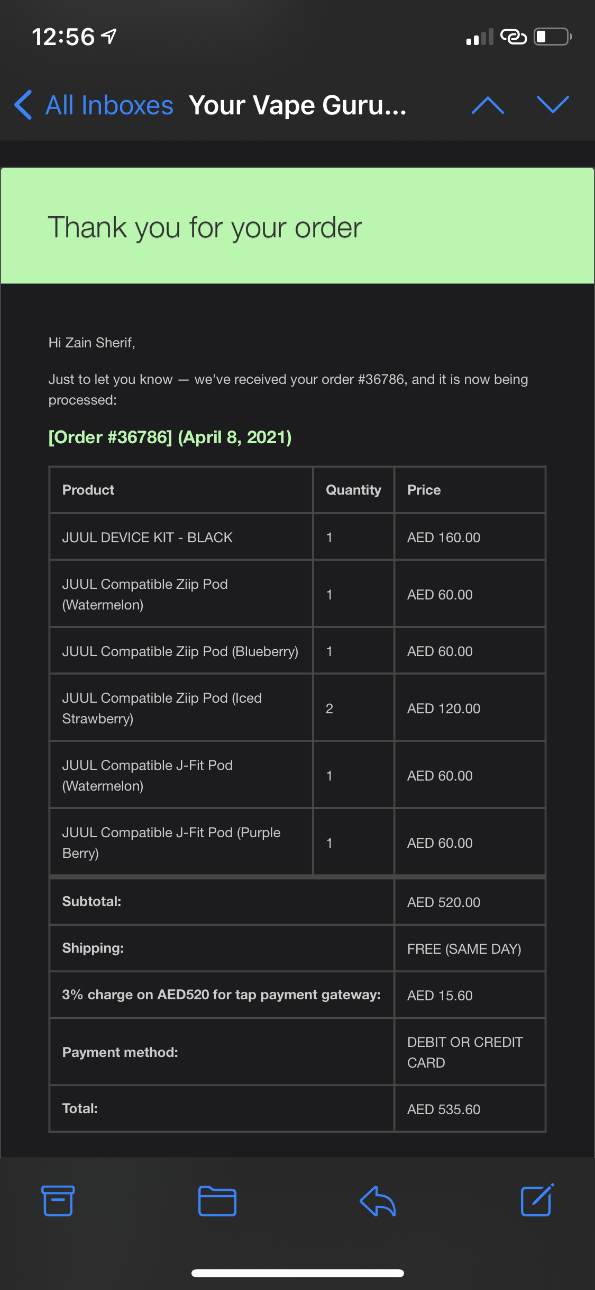Open the Order #36786 green link
Screen dimensions: 595x1290
(x=170, y=437)
